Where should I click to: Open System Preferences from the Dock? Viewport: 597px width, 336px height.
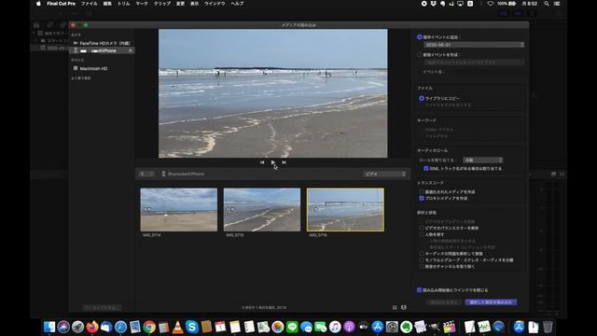(392, 327)
